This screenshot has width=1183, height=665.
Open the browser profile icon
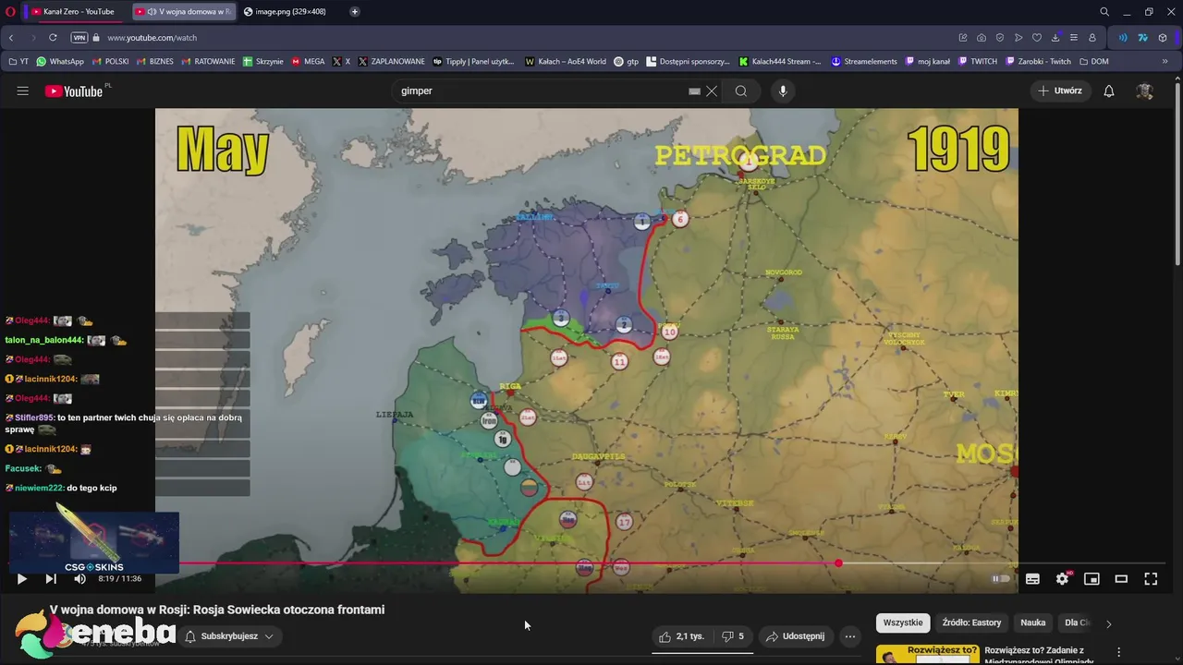[1092, 38]
